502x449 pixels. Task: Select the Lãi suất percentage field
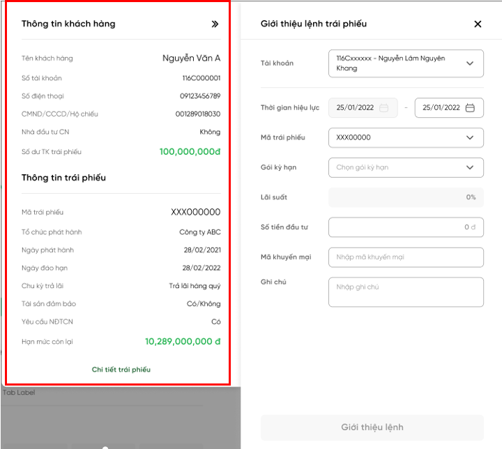click(406, 197)
